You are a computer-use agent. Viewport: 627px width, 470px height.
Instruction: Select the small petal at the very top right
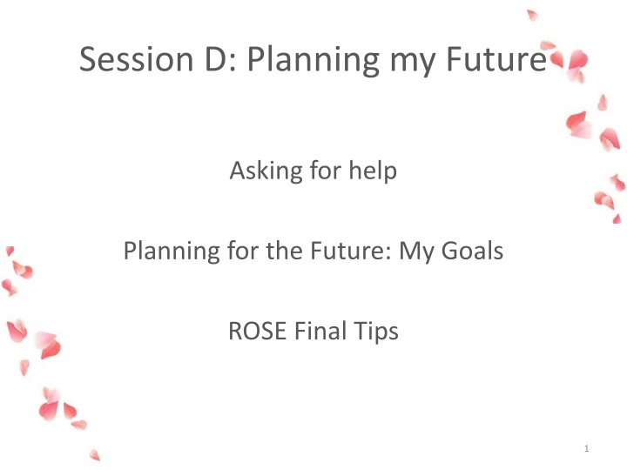click(532, 15)
